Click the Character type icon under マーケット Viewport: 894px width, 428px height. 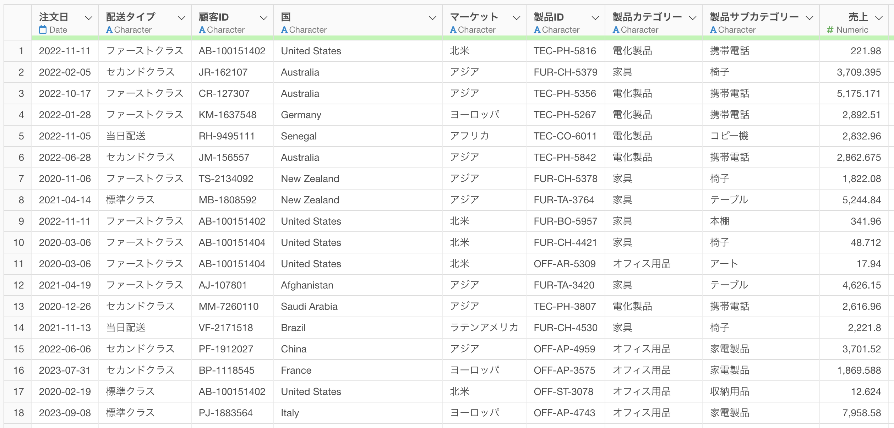coord(453,30)
